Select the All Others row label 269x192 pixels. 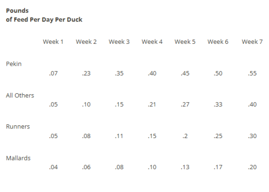tap(20, 95)
